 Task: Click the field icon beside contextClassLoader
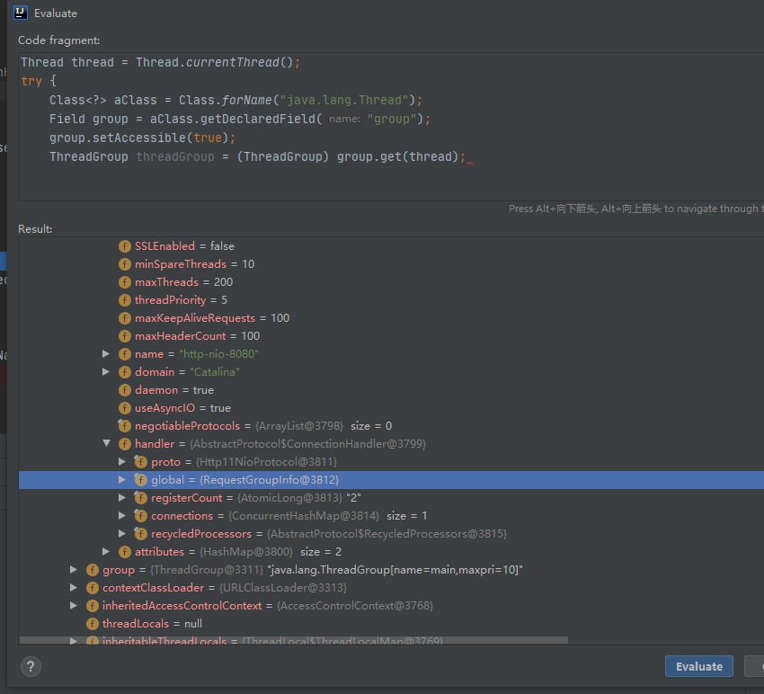tap(92, 588)
